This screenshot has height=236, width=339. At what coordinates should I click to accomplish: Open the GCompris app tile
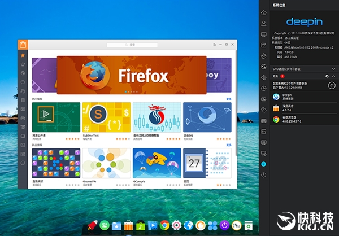point(157,163)
